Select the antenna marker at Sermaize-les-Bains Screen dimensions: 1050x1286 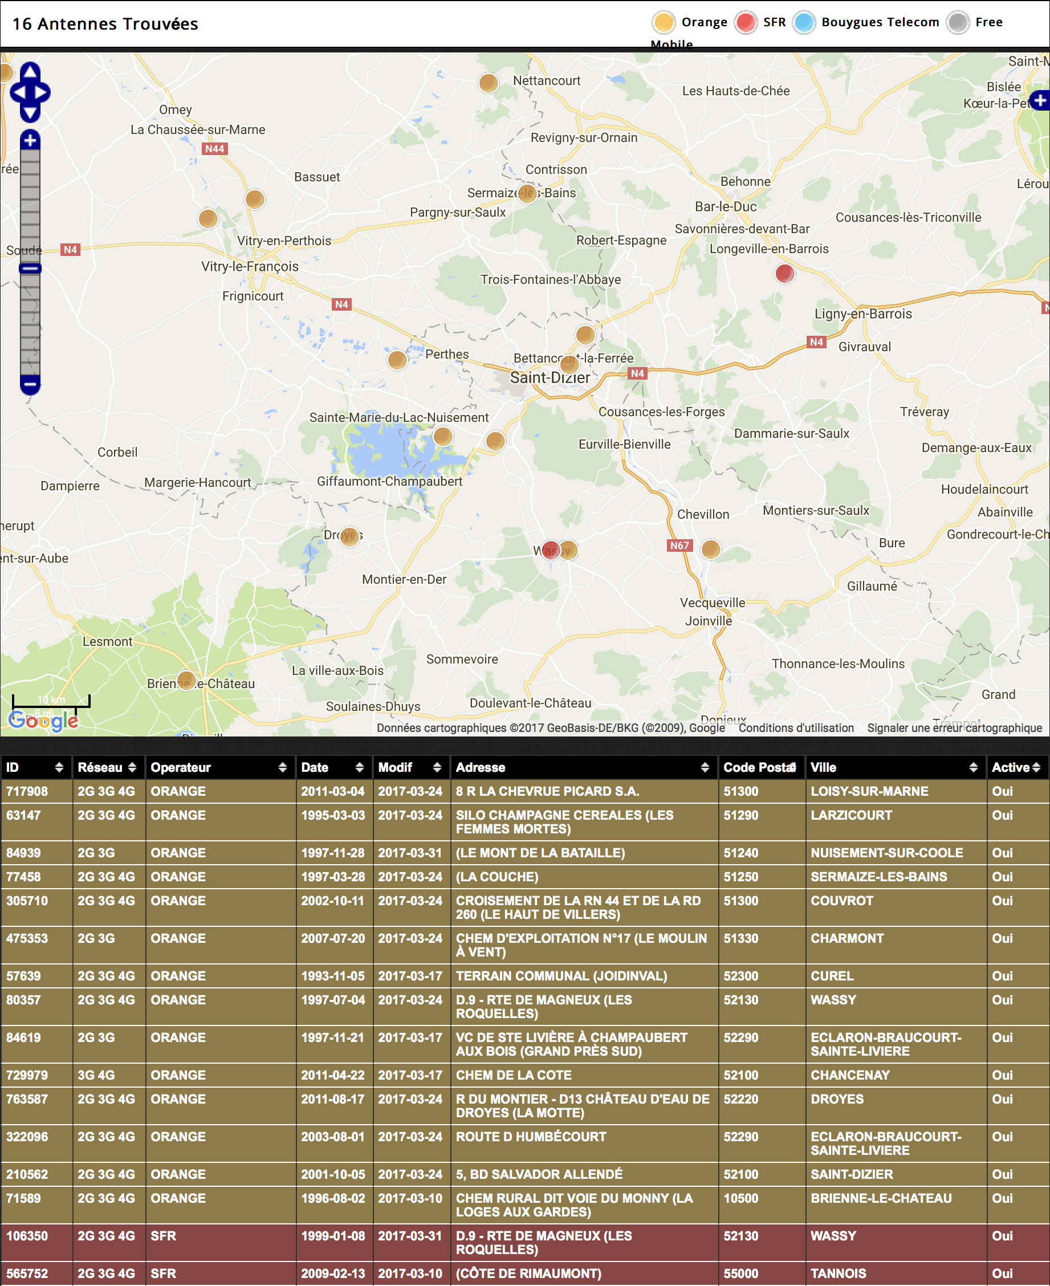pyautogui.click(x=527, y=194)
